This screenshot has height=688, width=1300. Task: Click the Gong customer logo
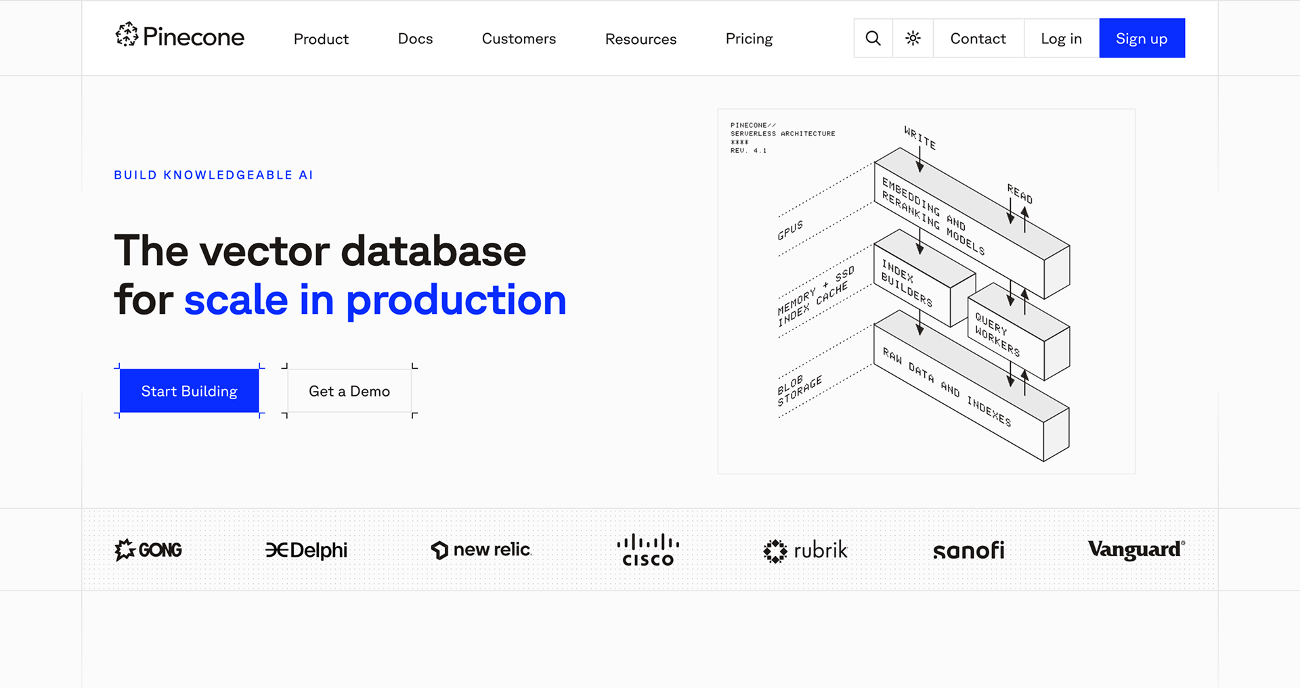tap(148, 550)
